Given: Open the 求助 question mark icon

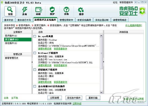Looking at the screenshot, I should [66, 11].
